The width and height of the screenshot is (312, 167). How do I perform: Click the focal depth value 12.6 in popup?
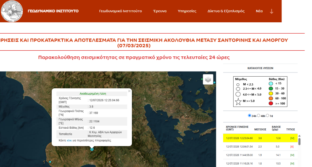click(92, 128)
